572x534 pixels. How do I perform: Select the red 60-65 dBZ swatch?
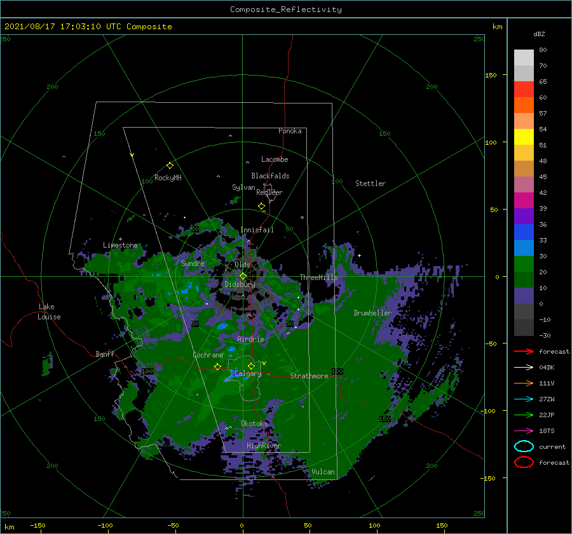pos(524,90)
